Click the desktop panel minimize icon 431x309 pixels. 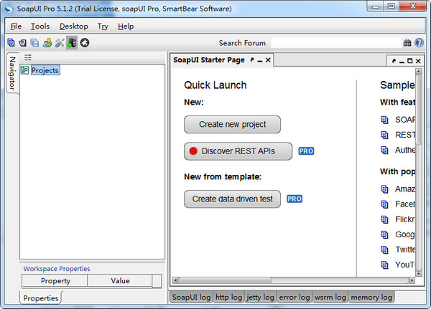point(402,62)
